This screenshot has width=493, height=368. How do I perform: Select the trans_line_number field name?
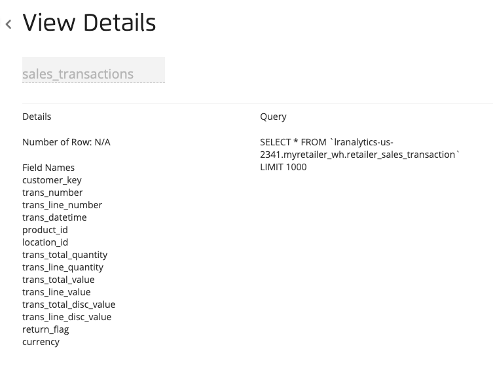(62, 205)
